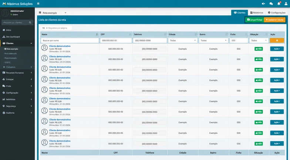Click the Cadastrar Cliente button
Screen dimensions: 290x160
tap(274, 20)
